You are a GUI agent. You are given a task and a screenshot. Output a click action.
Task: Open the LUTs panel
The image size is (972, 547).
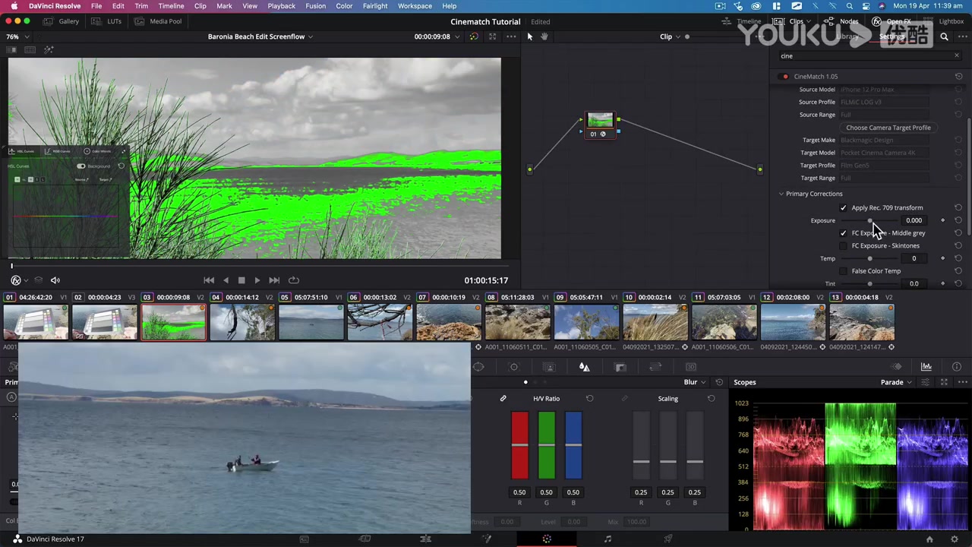pos(108,21)
